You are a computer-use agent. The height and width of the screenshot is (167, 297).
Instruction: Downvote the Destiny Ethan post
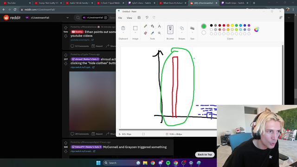pos(66,36)
